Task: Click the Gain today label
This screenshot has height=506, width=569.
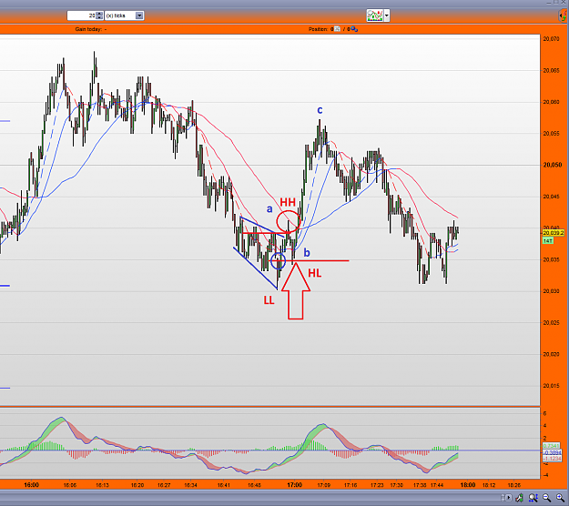Action: point(88,29)
